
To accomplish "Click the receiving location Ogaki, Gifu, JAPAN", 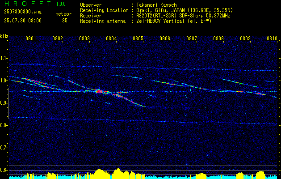I will 160,11.
